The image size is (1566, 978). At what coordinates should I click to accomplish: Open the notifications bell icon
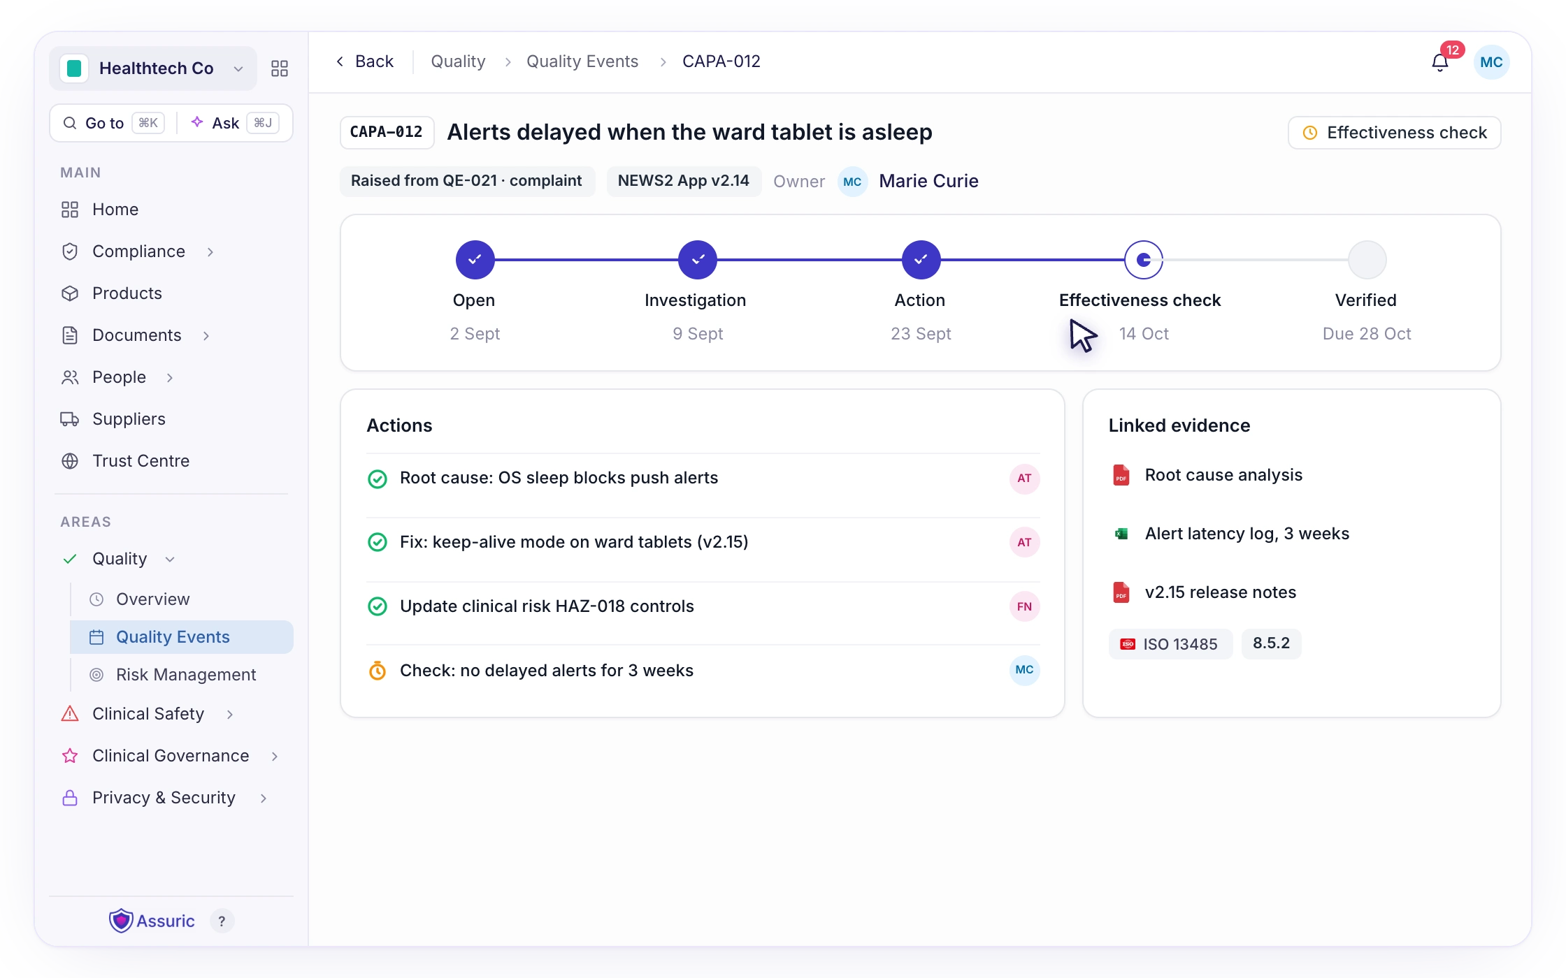click(x=1439, y=63)
